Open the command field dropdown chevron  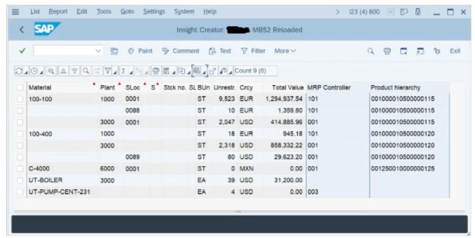click(x=98, y=51)
